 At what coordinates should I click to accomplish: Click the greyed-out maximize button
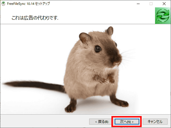(x=151, y=4)
